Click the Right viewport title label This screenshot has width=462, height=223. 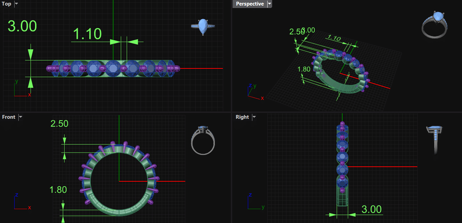pyautogui.click(x=242, y=117)
